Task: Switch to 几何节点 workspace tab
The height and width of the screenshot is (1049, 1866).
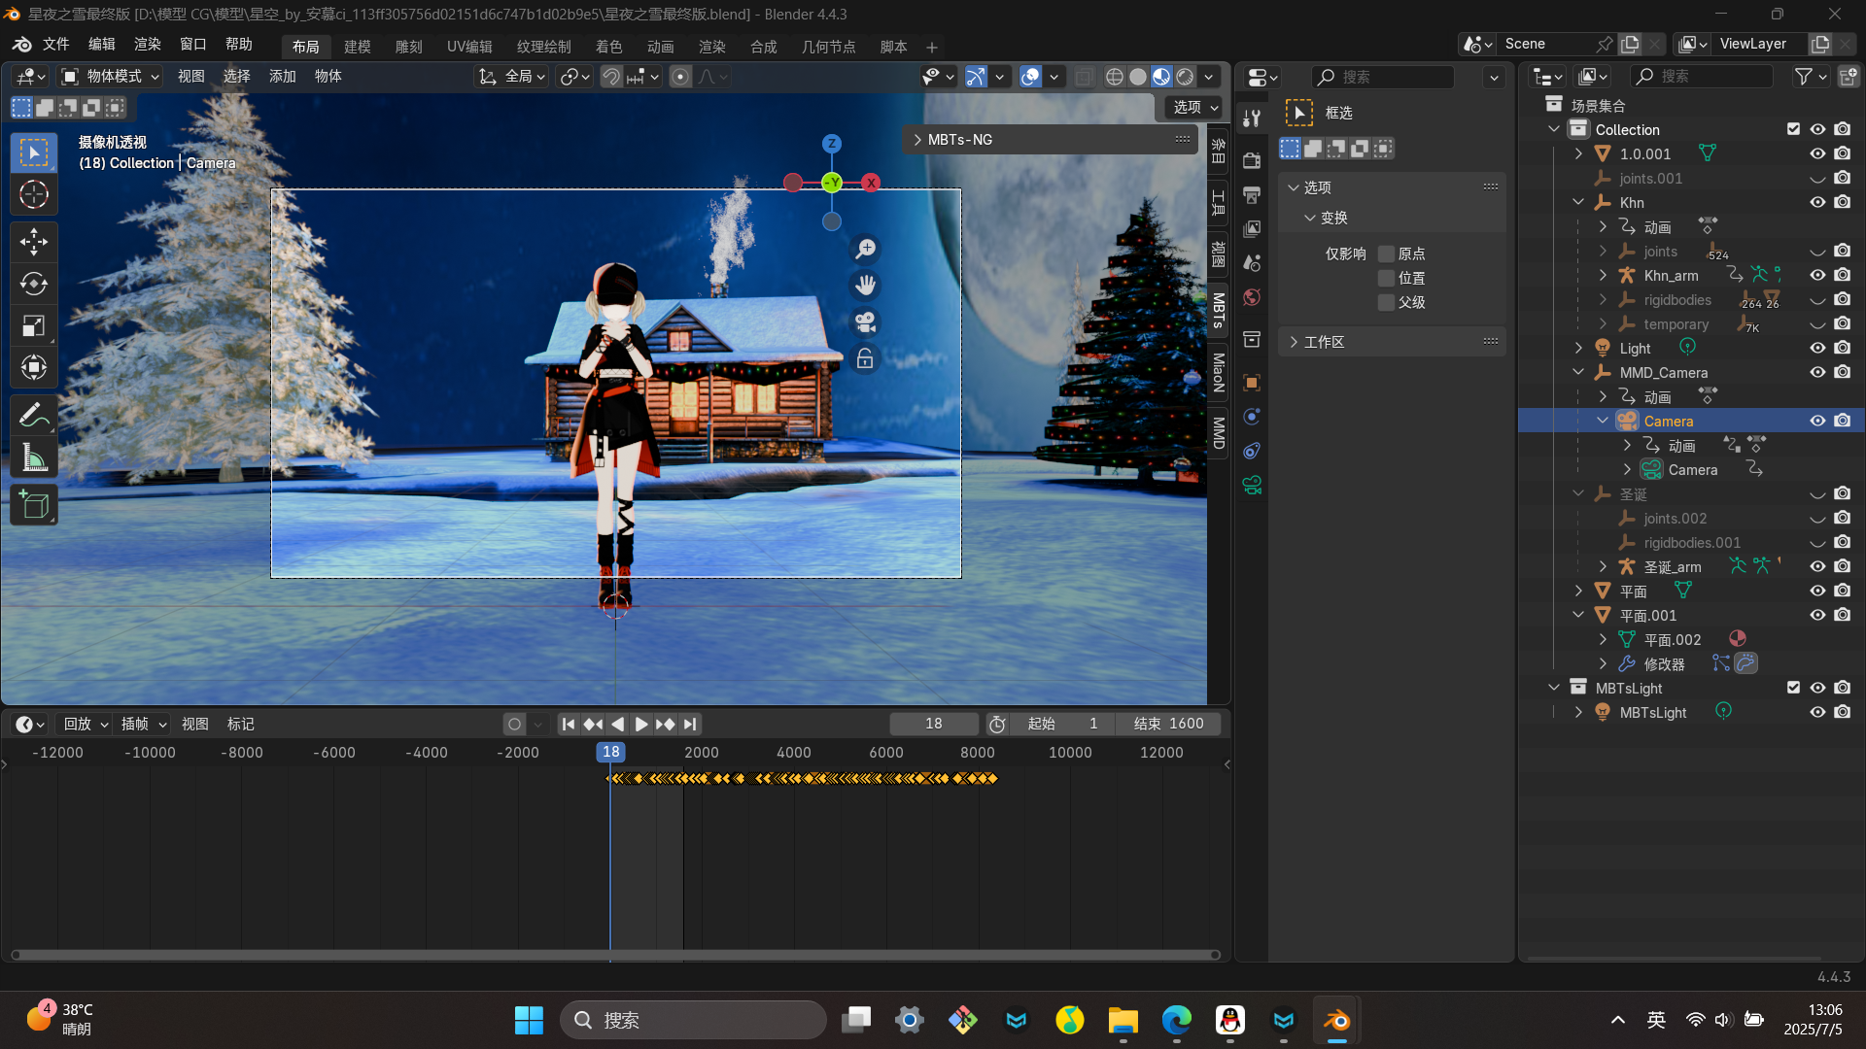Action: click(x=828, y=47)
